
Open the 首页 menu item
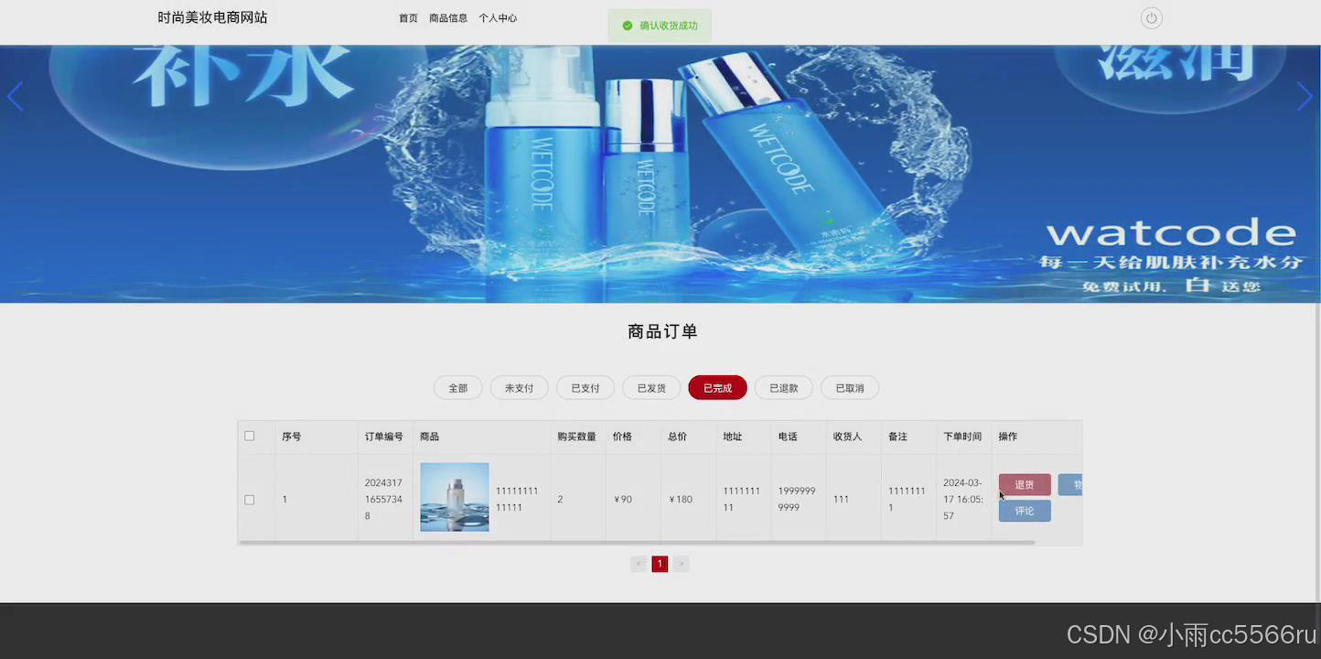pos(408,18)
